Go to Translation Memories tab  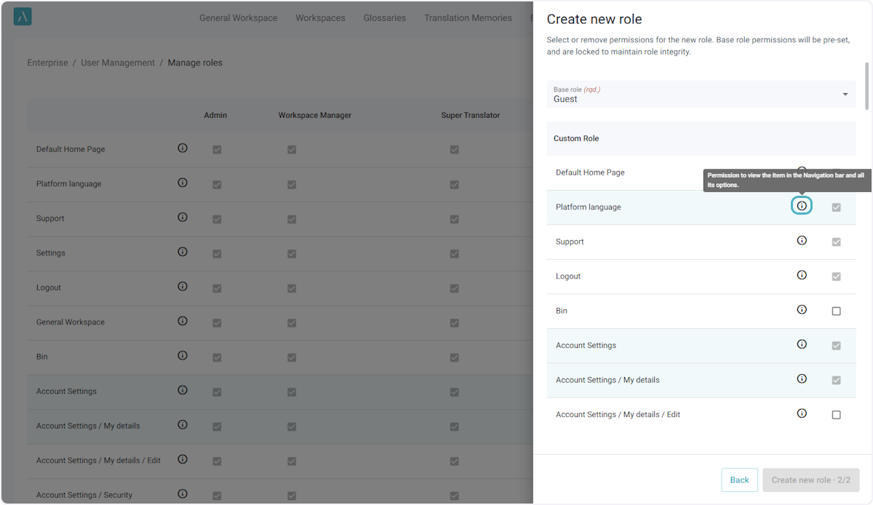pyautogui.click(x=468, y=18)
